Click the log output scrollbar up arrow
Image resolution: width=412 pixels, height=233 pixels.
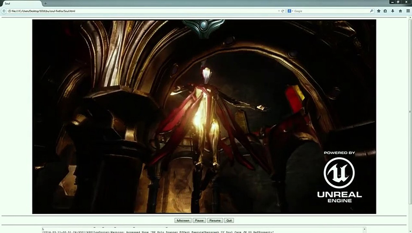tap(364, 229)
